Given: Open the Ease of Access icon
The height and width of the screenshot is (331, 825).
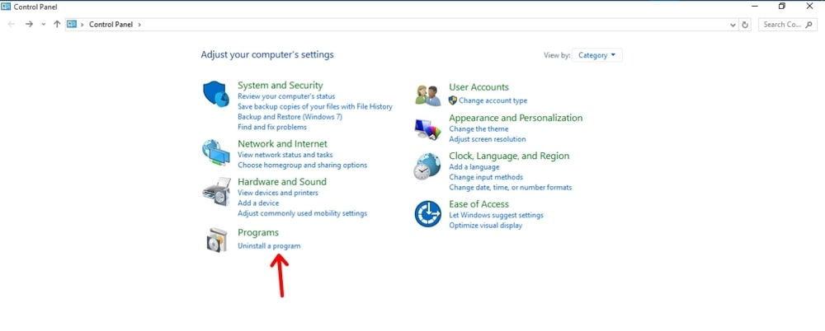Looking at the screenshot, I should [x=427, y=214].
